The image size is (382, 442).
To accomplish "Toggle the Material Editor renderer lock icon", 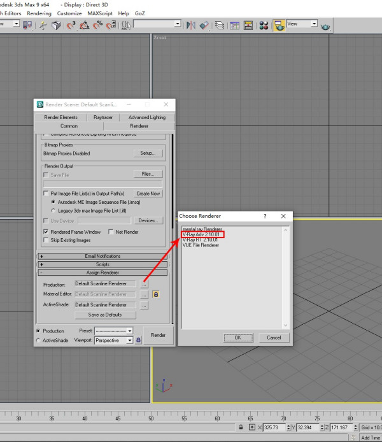I will click(x=156, y=294).
